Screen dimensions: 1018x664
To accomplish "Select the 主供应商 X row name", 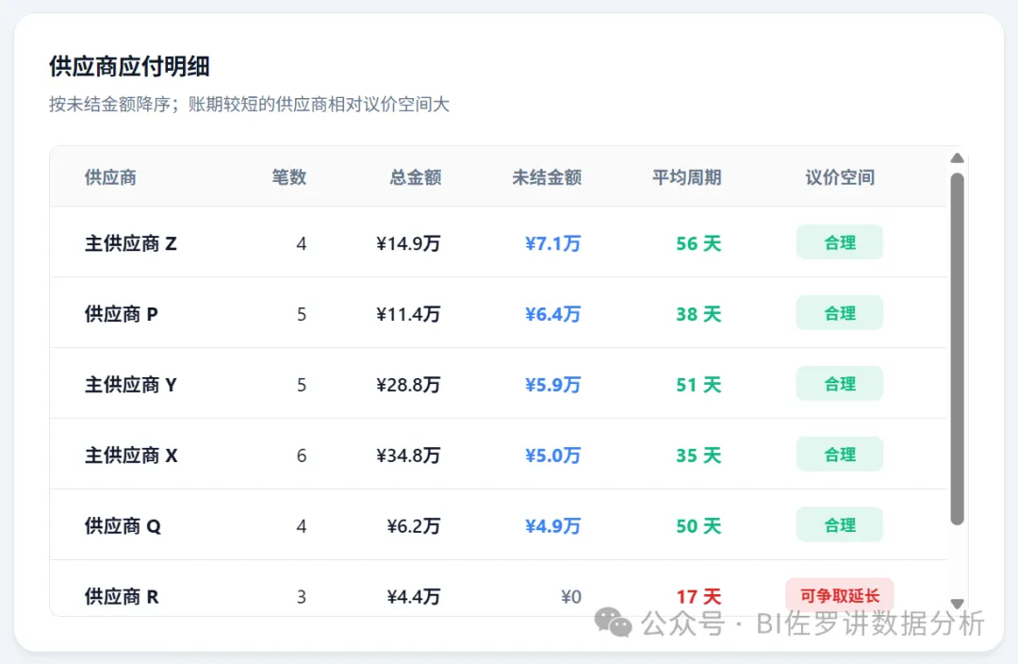I will click(x=131, y=456).
